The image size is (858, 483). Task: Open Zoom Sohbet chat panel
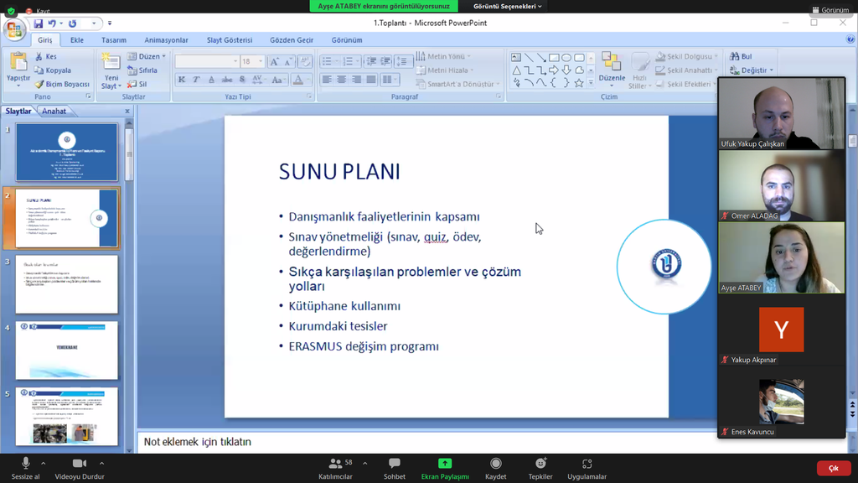tap(394, 469)
